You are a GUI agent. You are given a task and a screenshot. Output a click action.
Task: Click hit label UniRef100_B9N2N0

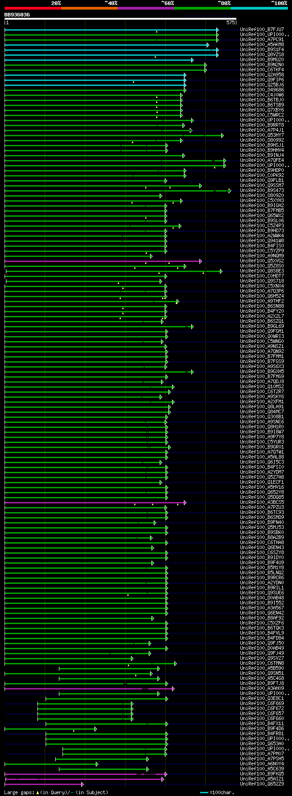[x=262, y=65]
